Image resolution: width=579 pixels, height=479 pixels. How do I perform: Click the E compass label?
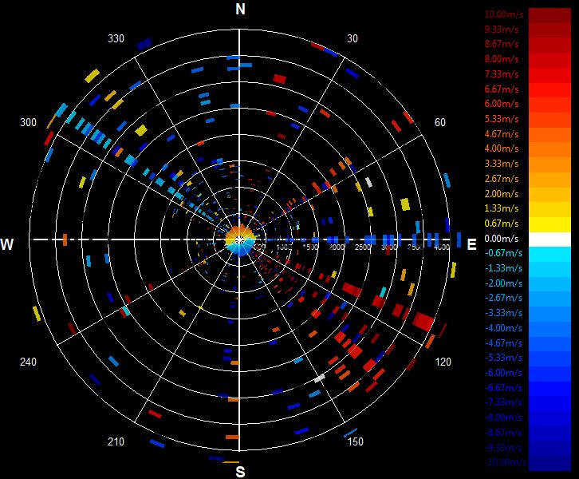click(x=471, y=244)
